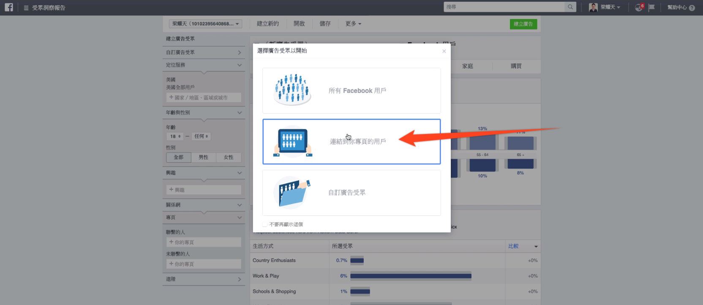Click the top bar search field
This screenshot has height=305, width=703.
pos(504,7)
